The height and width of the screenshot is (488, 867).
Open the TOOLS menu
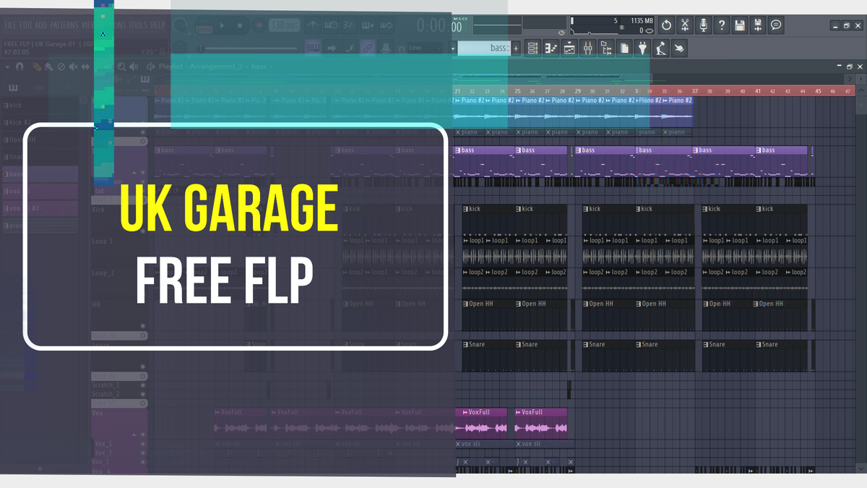tap(138, 25)
